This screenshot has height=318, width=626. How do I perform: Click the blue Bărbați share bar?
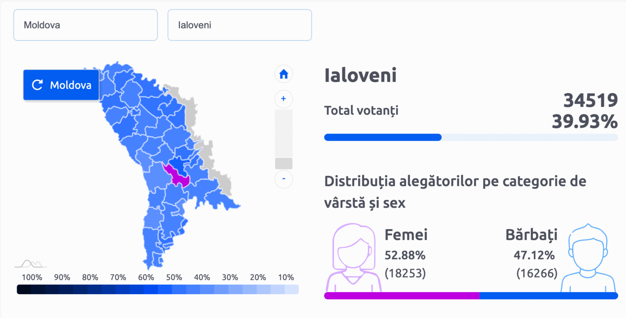tap(548, 295)
